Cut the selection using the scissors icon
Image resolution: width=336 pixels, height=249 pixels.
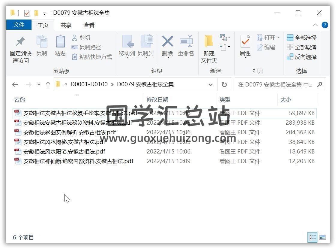pyautogui.click(x=74, y=38)
